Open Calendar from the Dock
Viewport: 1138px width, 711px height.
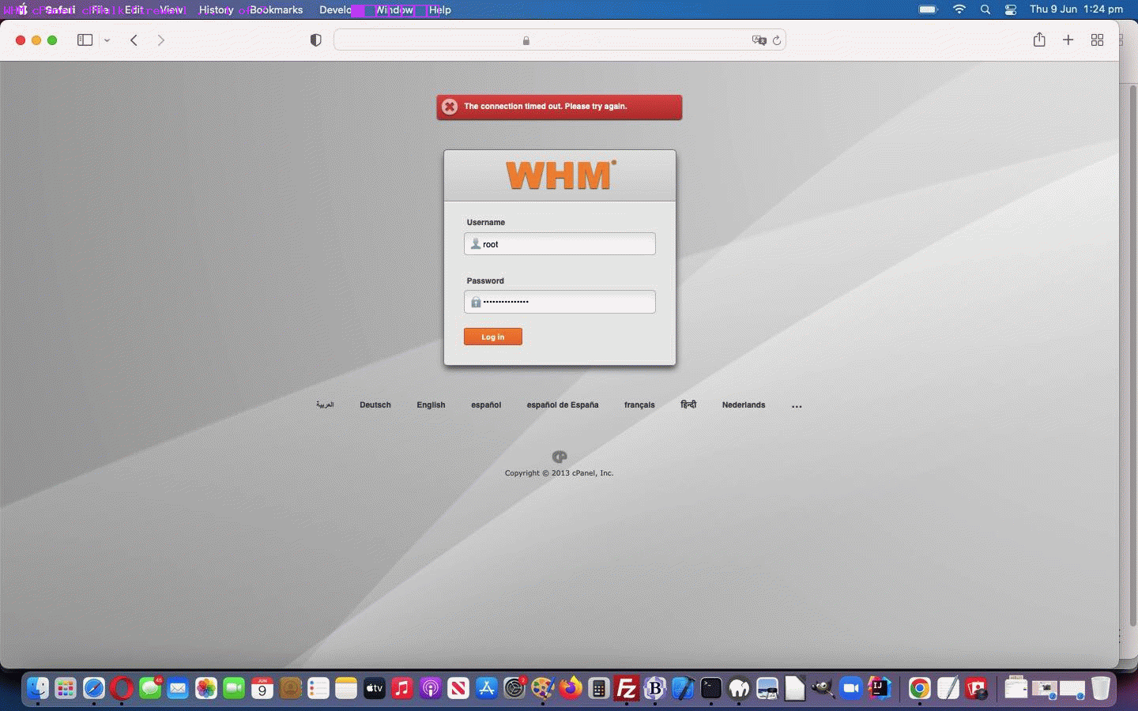[x=262, y=688]
